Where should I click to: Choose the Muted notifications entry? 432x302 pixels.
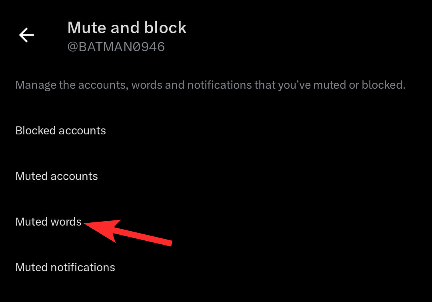pos(65,267)
